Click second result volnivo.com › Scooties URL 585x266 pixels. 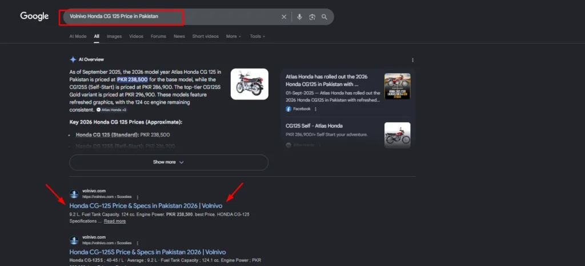[x=107, y=243]
